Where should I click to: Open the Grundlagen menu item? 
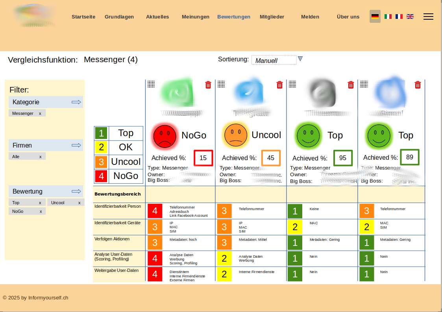[x=119, y=17]
